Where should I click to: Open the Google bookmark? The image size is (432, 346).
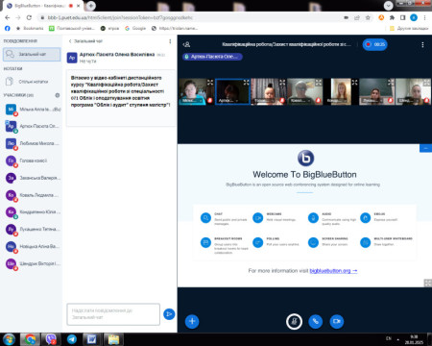[x=135, y=28]
